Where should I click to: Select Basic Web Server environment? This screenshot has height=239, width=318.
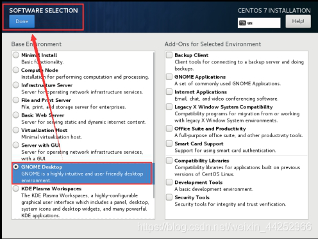click(16, 115)
